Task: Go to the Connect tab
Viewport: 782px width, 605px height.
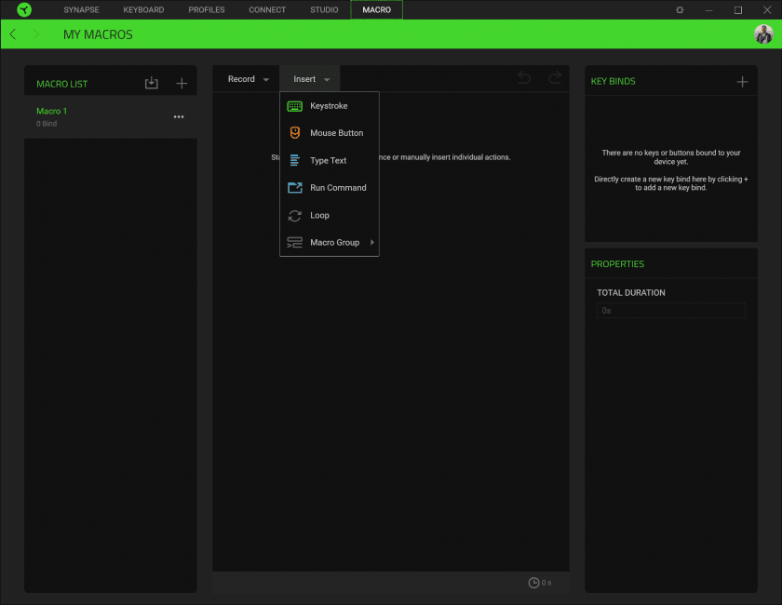Action: (267, 9)
